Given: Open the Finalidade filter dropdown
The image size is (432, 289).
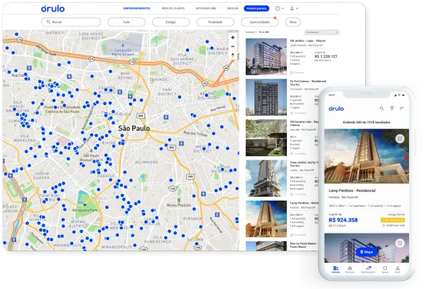Looking at the screenshot, I should (x=216, y=22).
